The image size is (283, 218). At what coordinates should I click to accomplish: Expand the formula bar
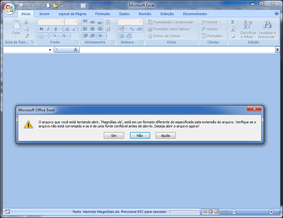[277, 50]
